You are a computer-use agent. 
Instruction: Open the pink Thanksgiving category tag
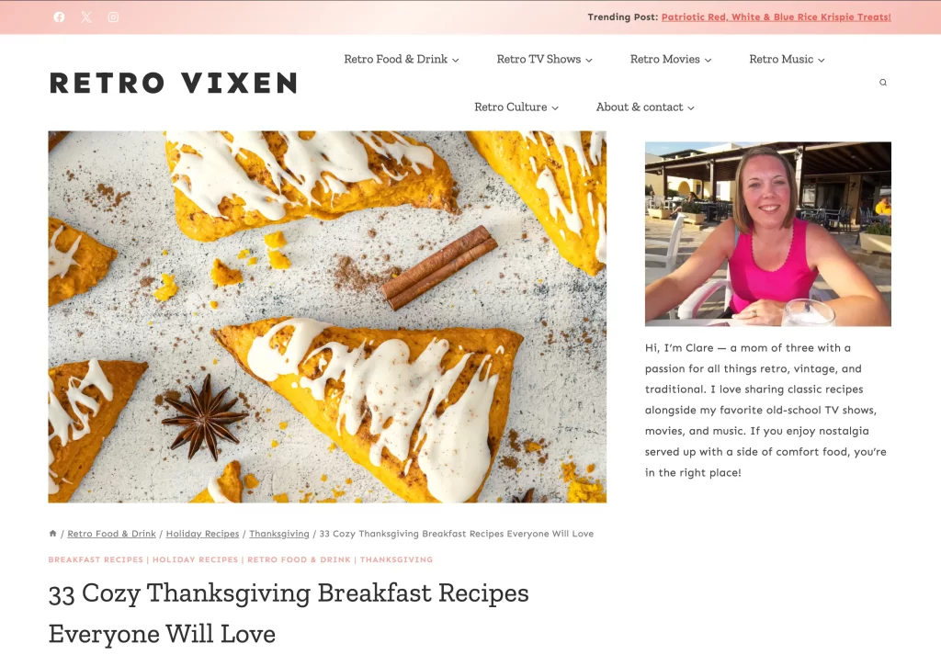(396, 559)
